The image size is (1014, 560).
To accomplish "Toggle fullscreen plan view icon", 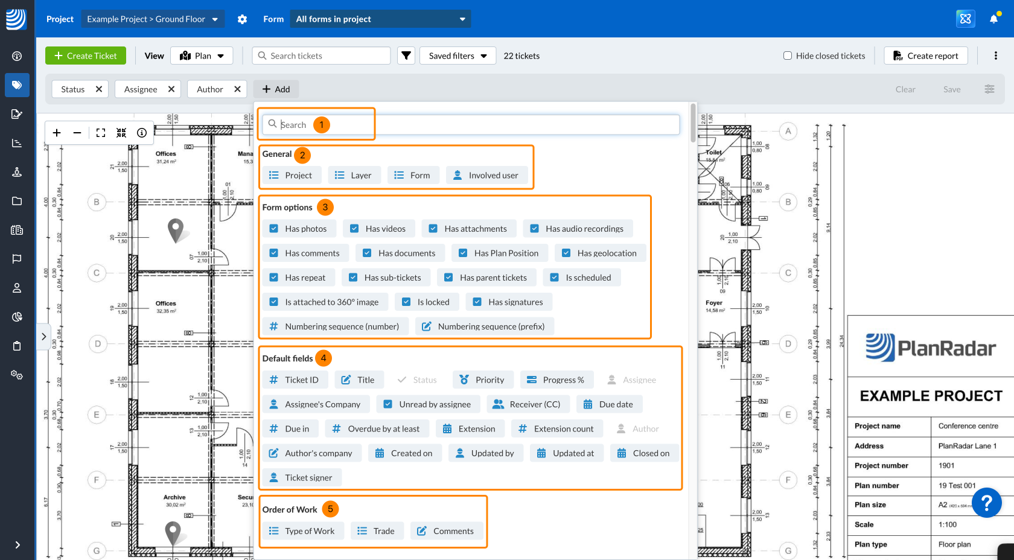I will [101, 133].
